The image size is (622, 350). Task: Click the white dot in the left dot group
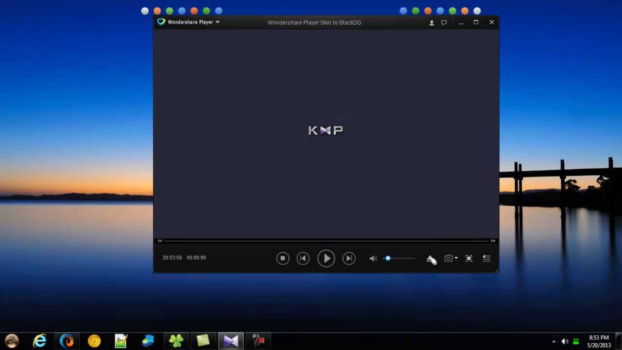coord(145,11)
